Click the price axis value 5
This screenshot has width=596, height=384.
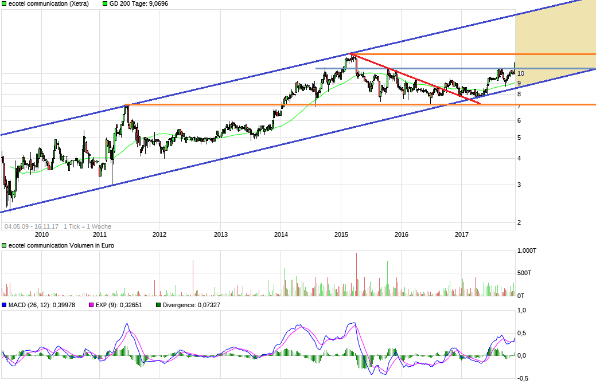519,138
